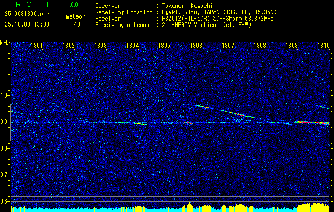Click the 0.7 kHz frequency label
This screenshot has width=334, height=212.
[x=4, y=175]
